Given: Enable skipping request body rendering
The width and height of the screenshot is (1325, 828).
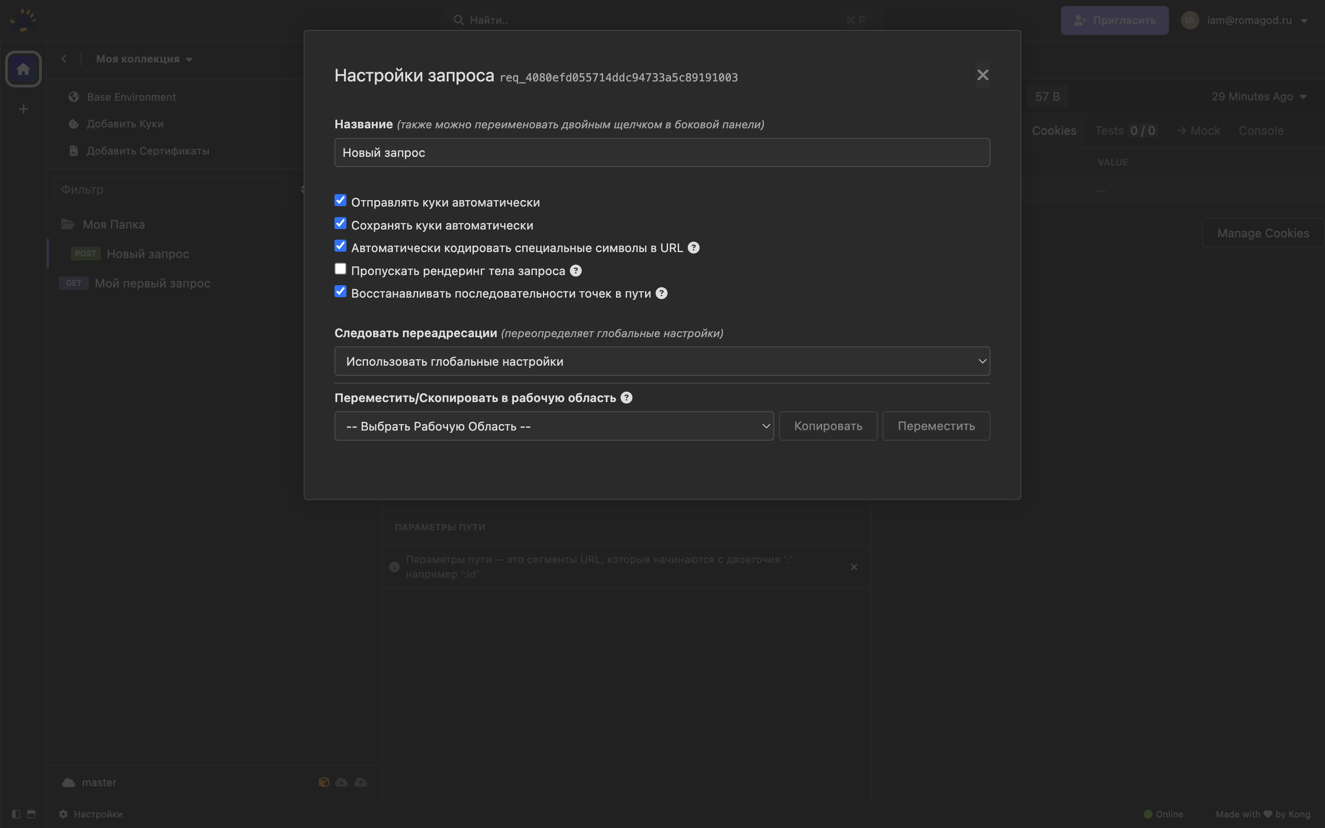Looking at the screenshot, I should (340, 268).
